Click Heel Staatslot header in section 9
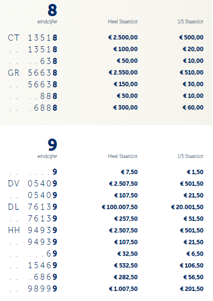The width and height of the screenshot is (213, 301). [x=123, y=156]
